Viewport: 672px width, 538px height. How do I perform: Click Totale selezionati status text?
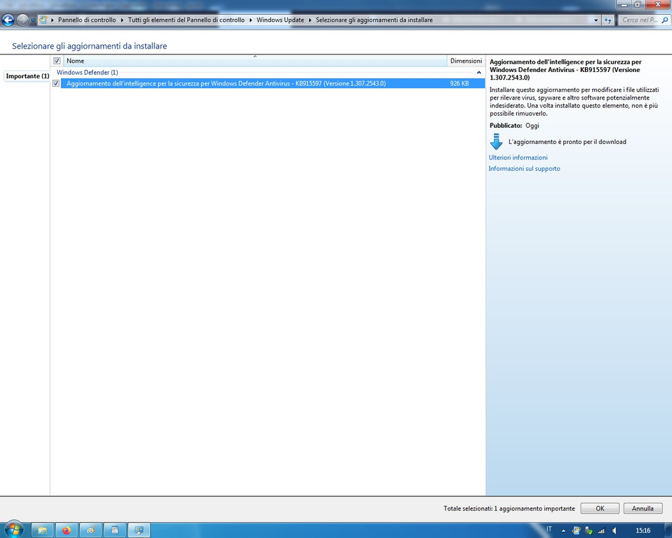tap(509, 508)
